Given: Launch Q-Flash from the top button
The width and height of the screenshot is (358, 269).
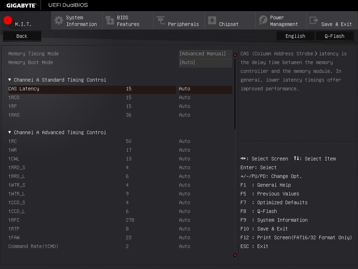Looking at the screenshot, I should [334, 36].
